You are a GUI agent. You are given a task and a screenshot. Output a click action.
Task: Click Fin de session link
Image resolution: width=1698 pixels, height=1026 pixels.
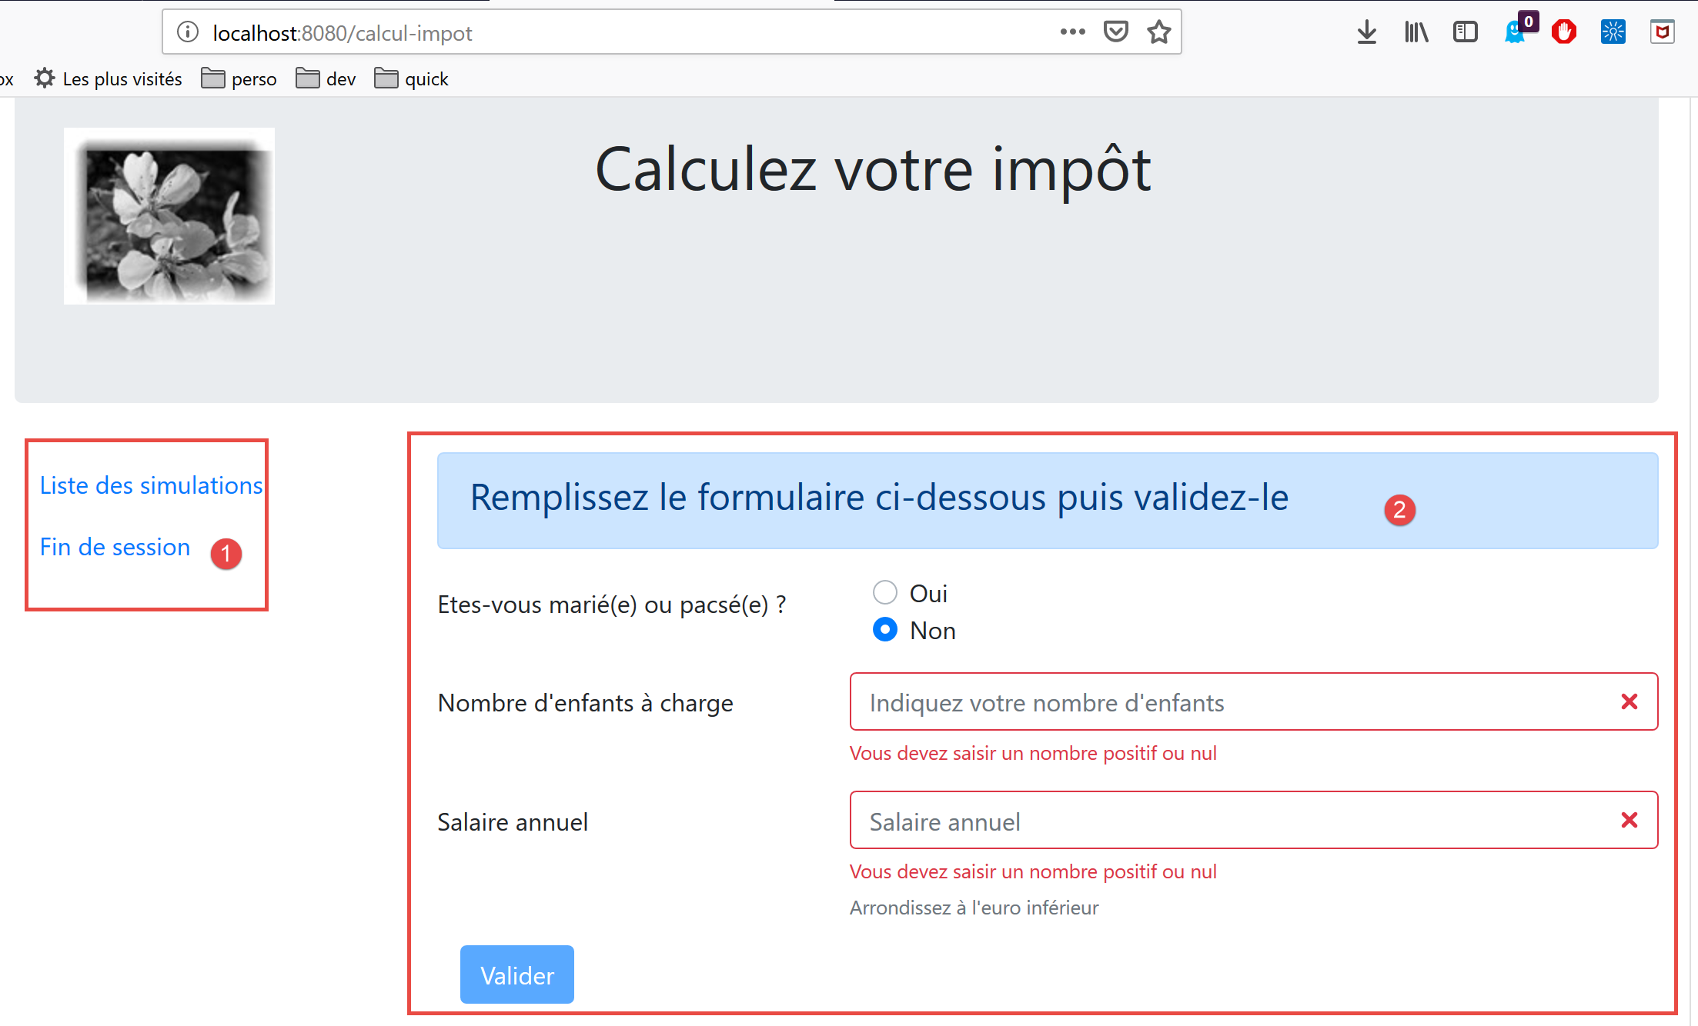click(x=115, y=547)
